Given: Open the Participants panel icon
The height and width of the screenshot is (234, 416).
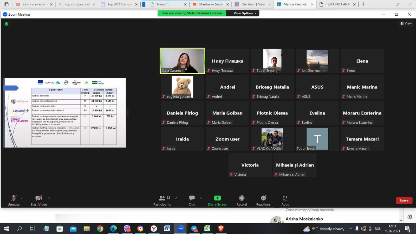Looking at the screenshot, I should (162, 198).
